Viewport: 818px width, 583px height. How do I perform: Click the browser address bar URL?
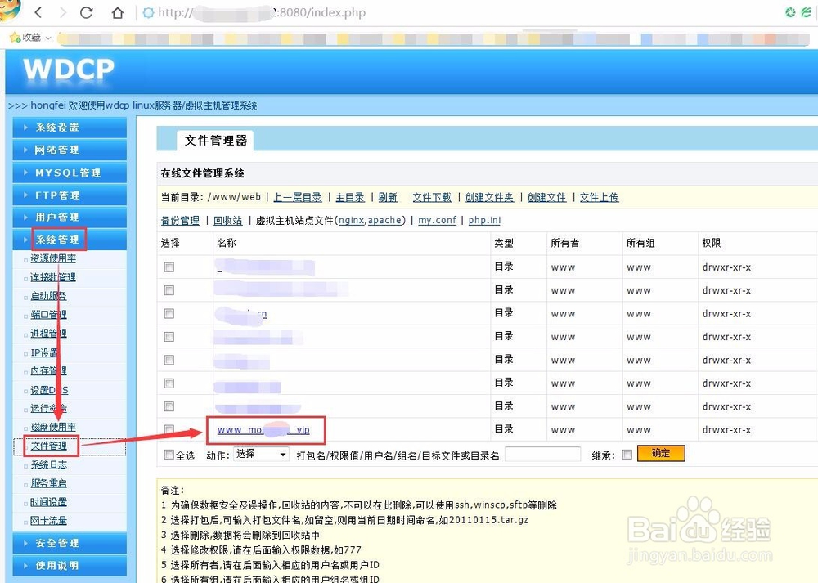tap(262, 12)
